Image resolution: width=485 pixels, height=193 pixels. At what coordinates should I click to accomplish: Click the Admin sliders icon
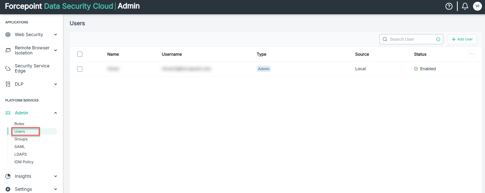[x=8, y=113]
